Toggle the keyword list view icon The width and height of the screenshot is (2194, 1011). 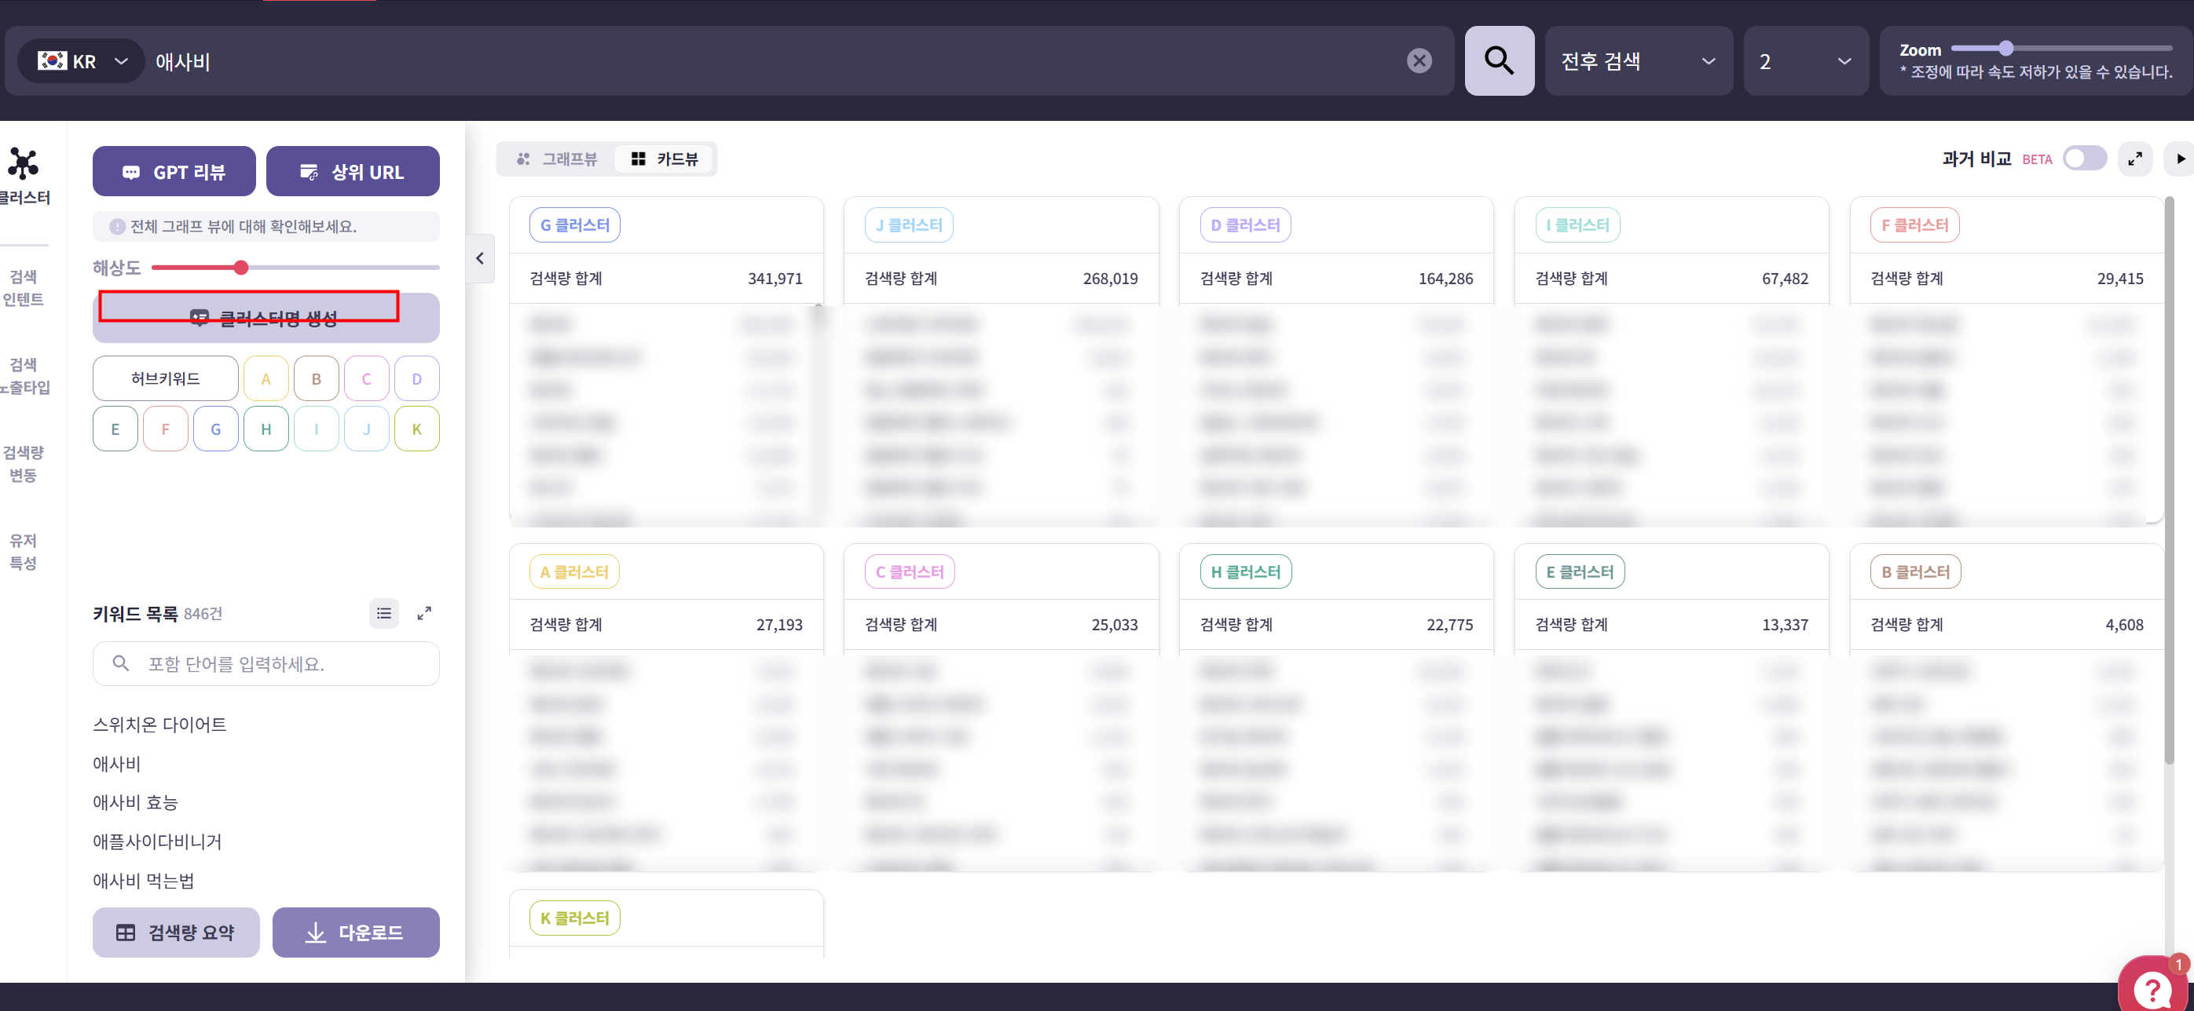click(384, 613)
